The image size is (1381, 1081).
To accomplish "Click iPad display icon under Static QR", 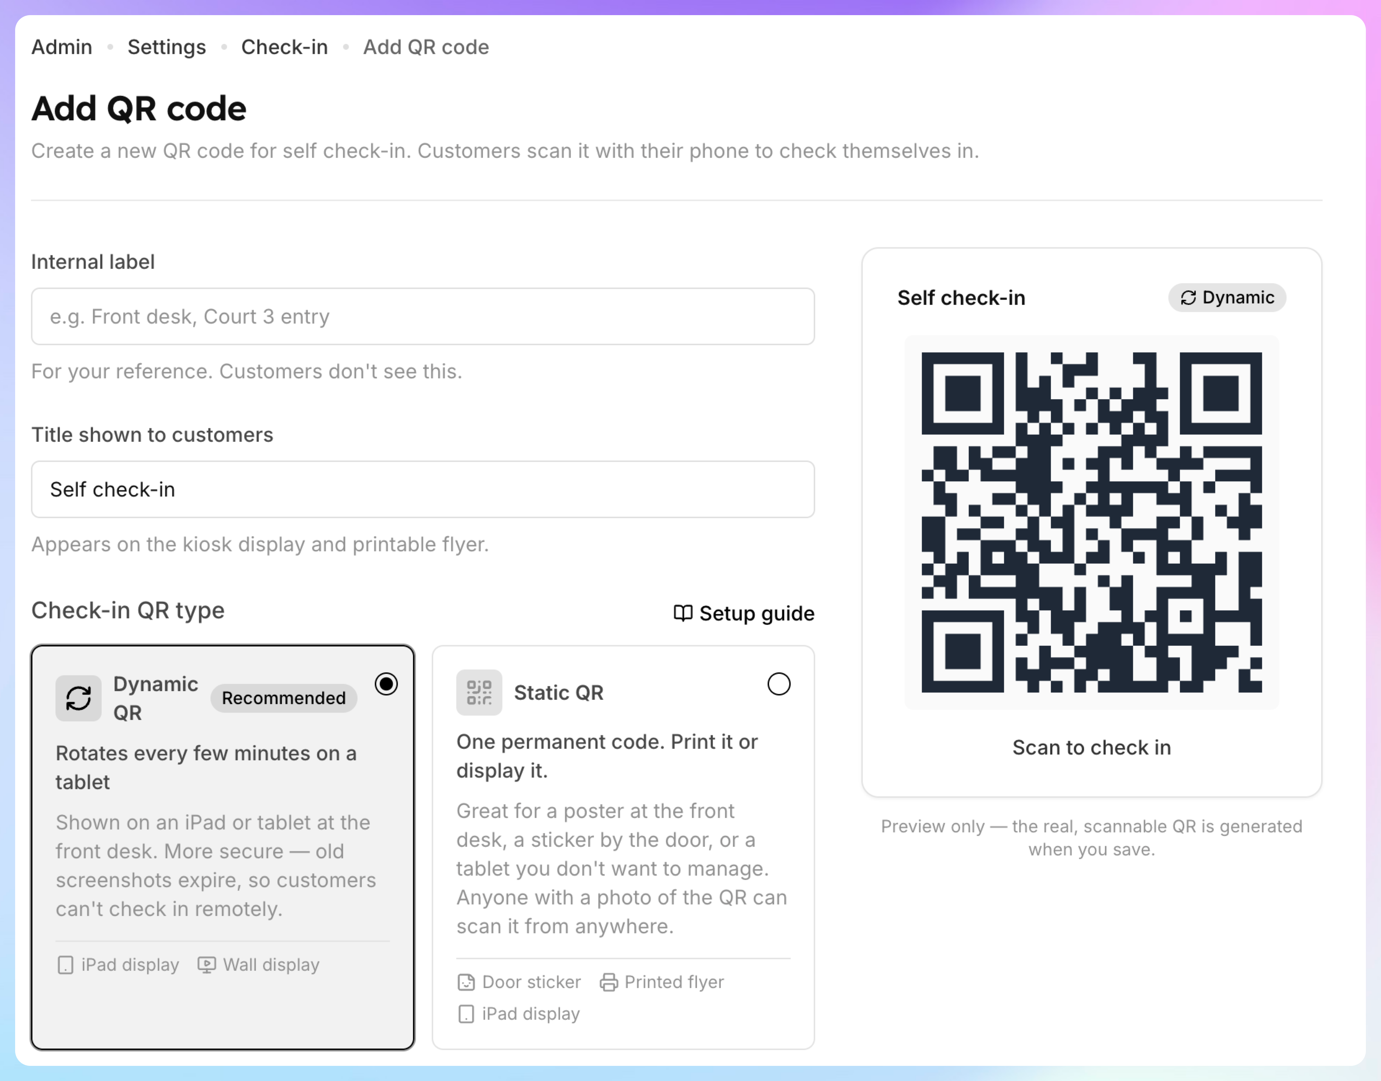I will tap(466, 1014).
